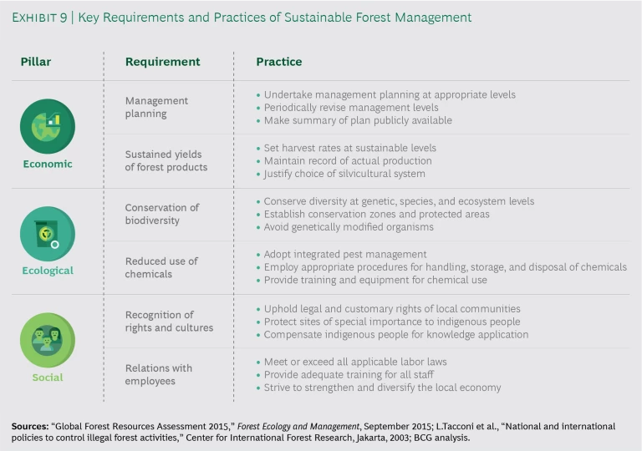The height and width of the screenshot is (451, 642).
Task: Select Recognition of rights and cultures
Action: click(169, 321)
